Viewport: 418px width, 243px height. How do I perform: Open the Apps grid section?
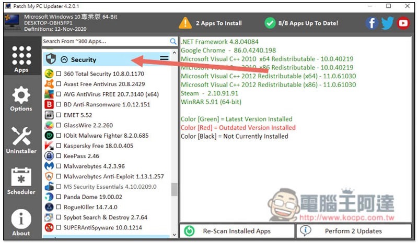pyautogui.click(x=21, y=58)
